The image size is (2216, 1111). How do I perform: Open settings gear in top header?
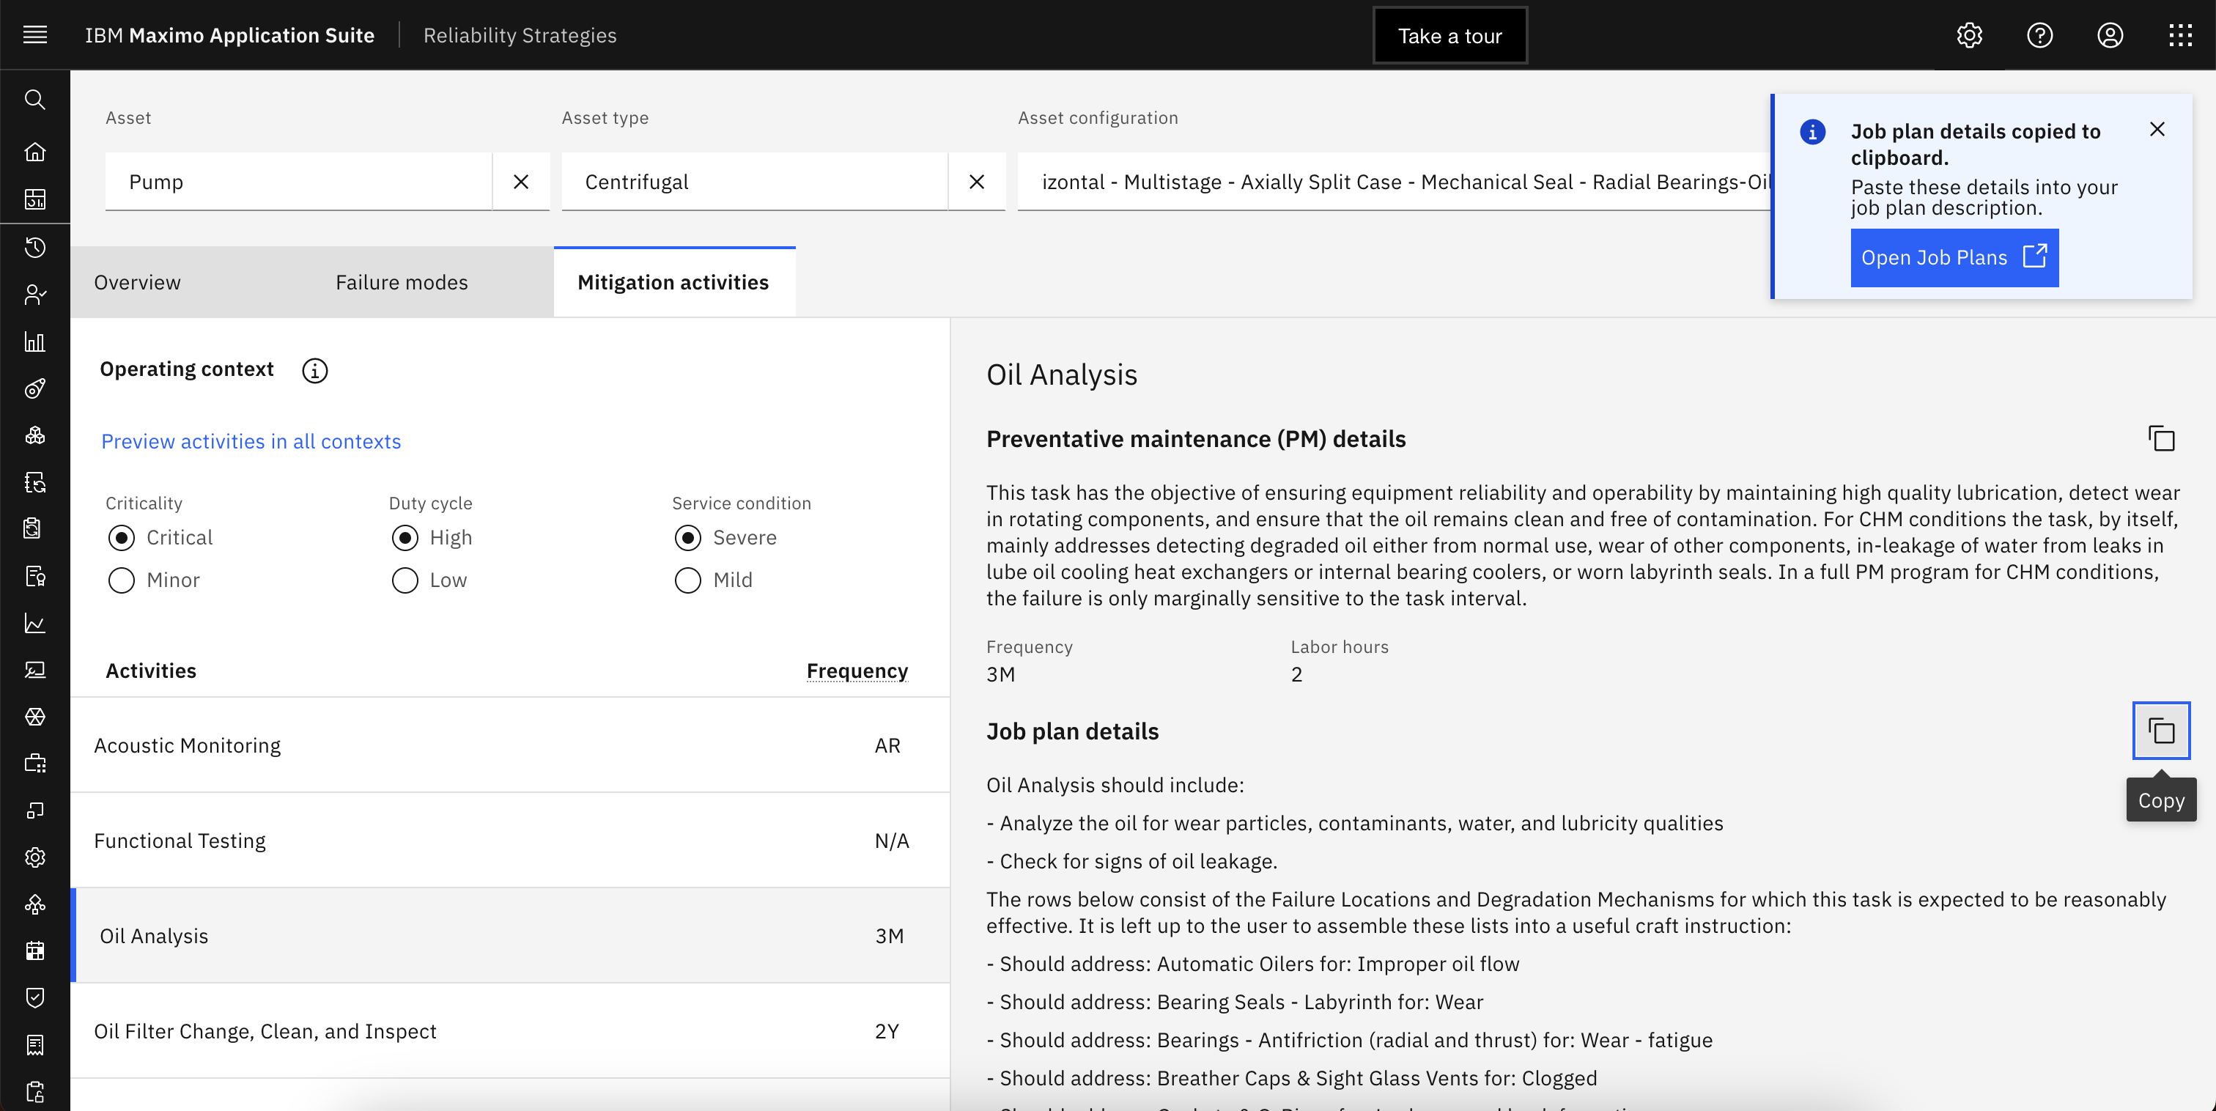pos(1969,35)
